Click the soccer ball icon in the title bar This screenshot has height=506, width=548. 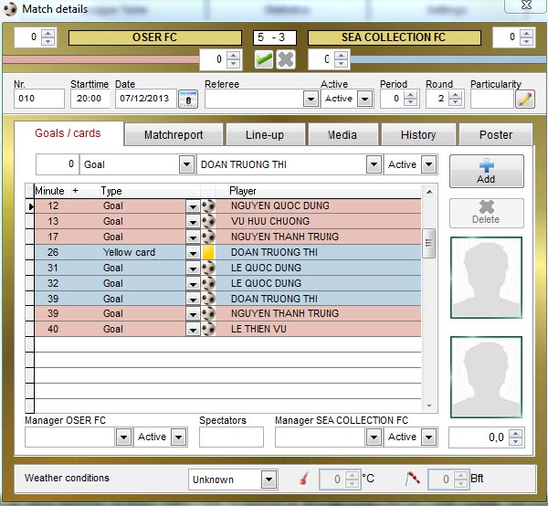tap(10, 9)
